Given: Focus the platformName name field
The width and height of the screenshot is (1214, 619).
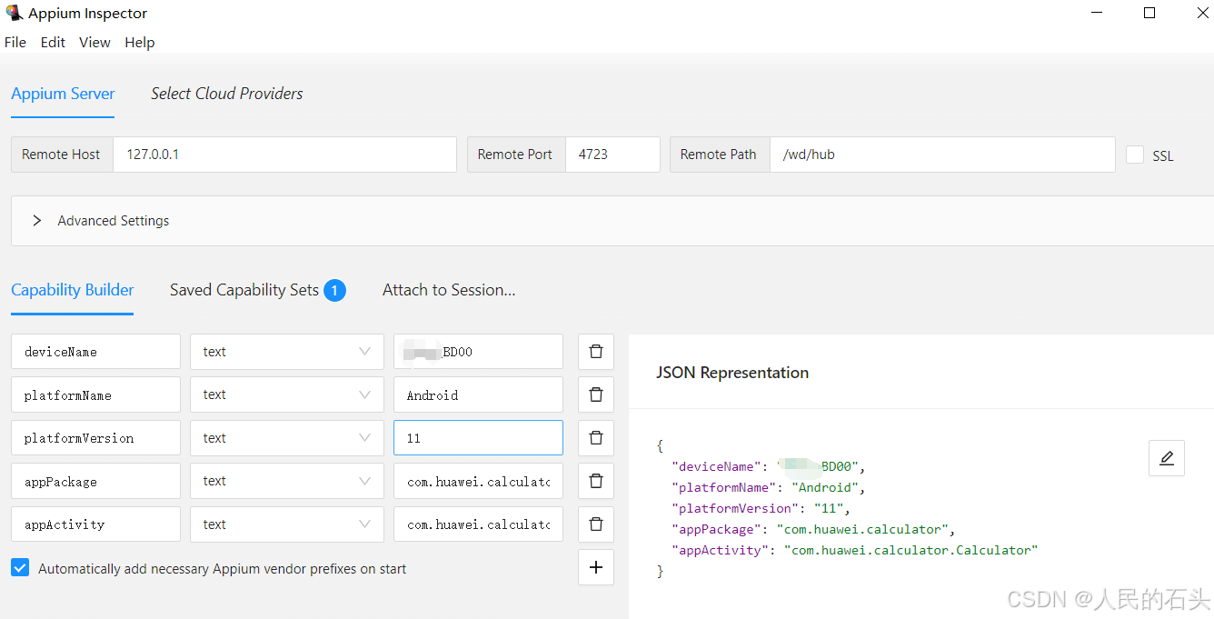Looking at the screenshot, I should tap(95, 394).
